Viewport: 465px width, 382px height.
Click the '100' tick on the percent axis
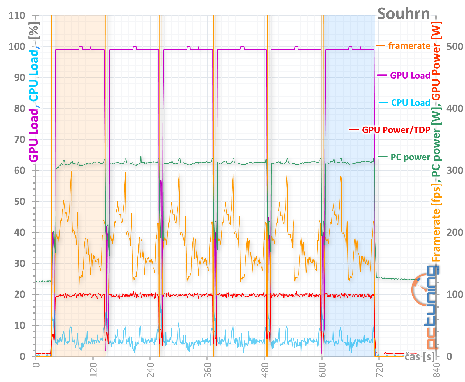point(17,46)
